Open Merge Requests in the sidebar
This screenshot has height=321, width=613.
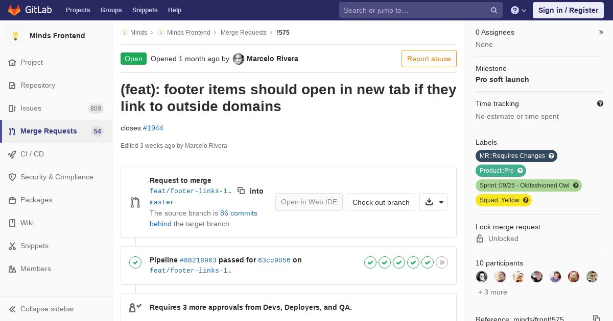pyautogui.click(x=56, y=131)
